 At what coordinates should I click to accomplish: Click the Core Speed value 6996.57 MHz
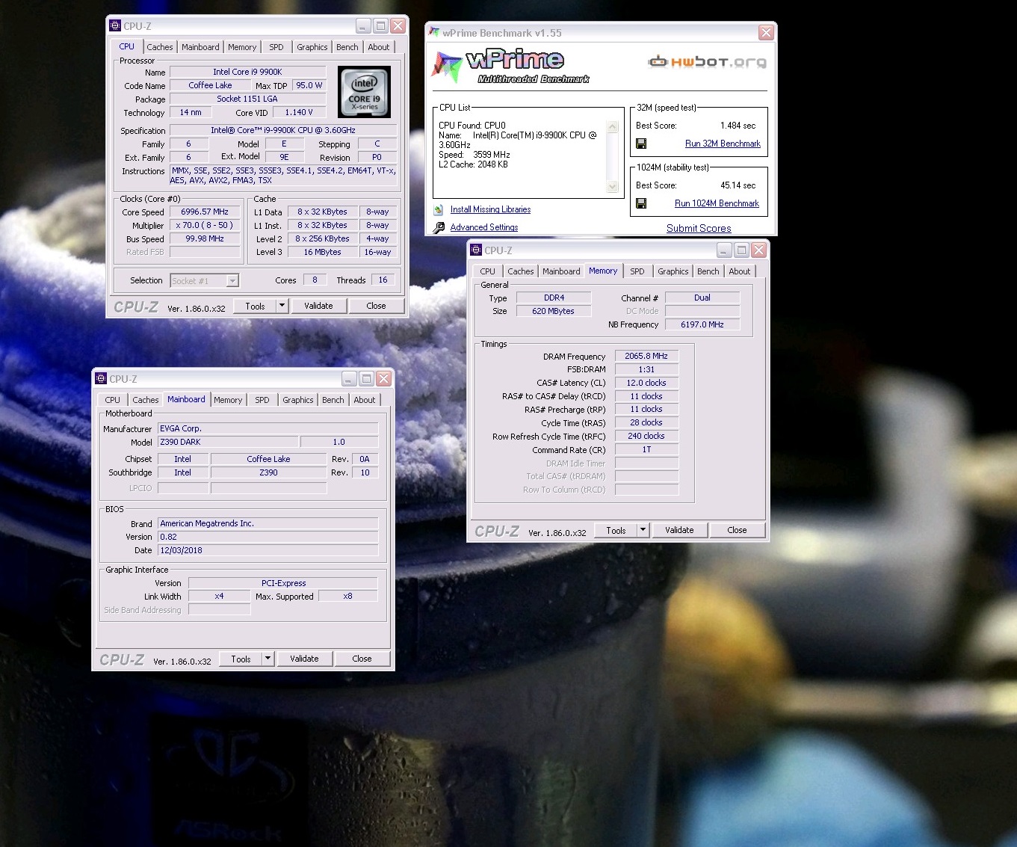205,212
